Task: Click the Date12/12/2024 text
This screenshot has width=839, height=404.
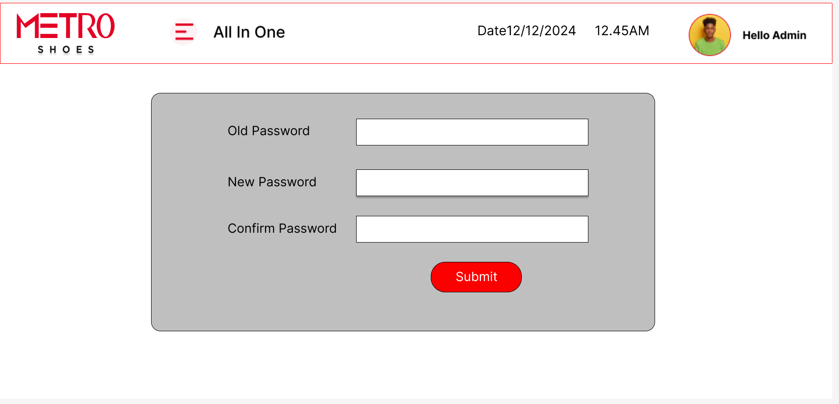Action: (x=526, y=31)
